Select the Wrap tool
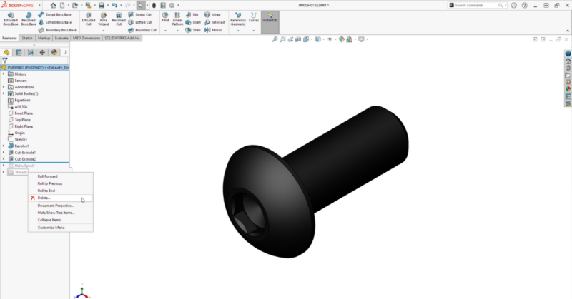572x299 pixels. [212, 14]
